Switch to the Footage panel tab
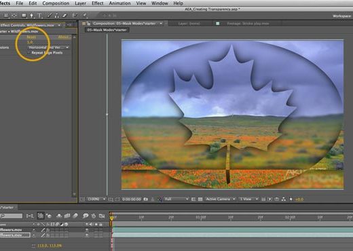Viewport: 353px width, 251px height. click(248, 23)
